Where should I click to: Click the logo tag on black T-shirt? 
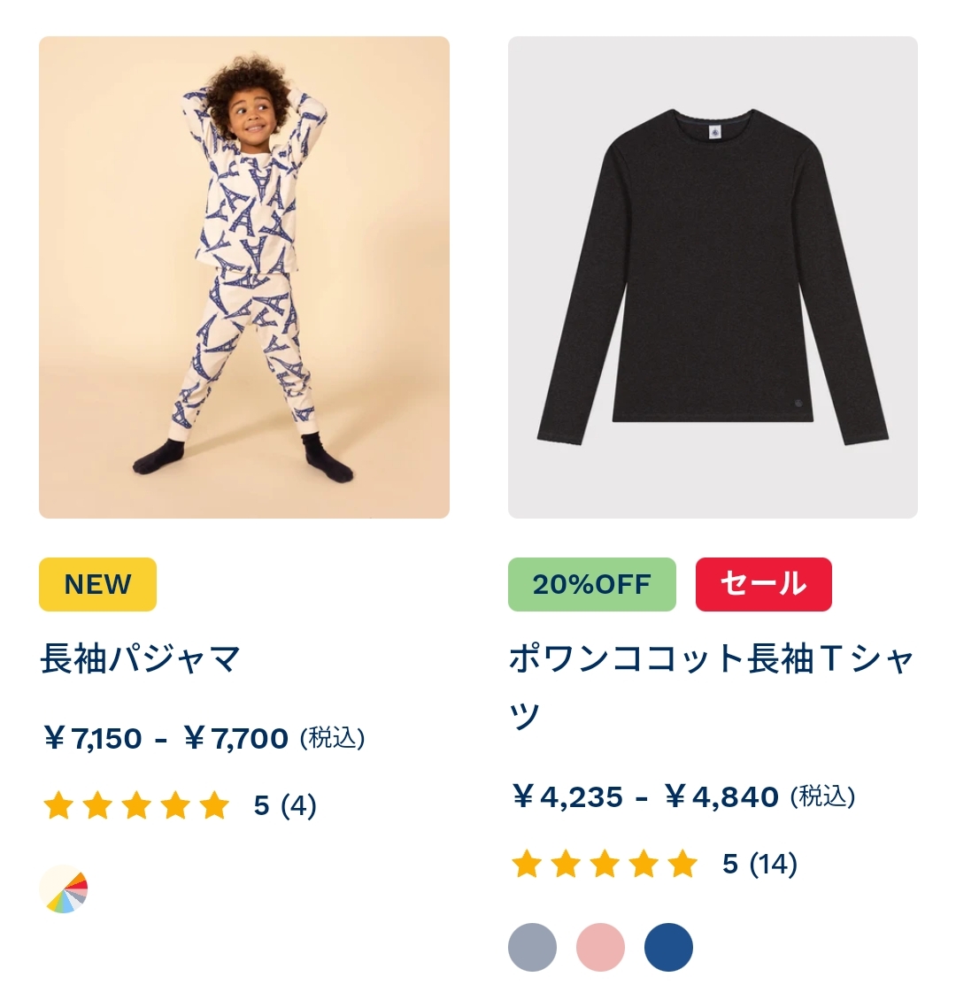(x=714, y=134)
